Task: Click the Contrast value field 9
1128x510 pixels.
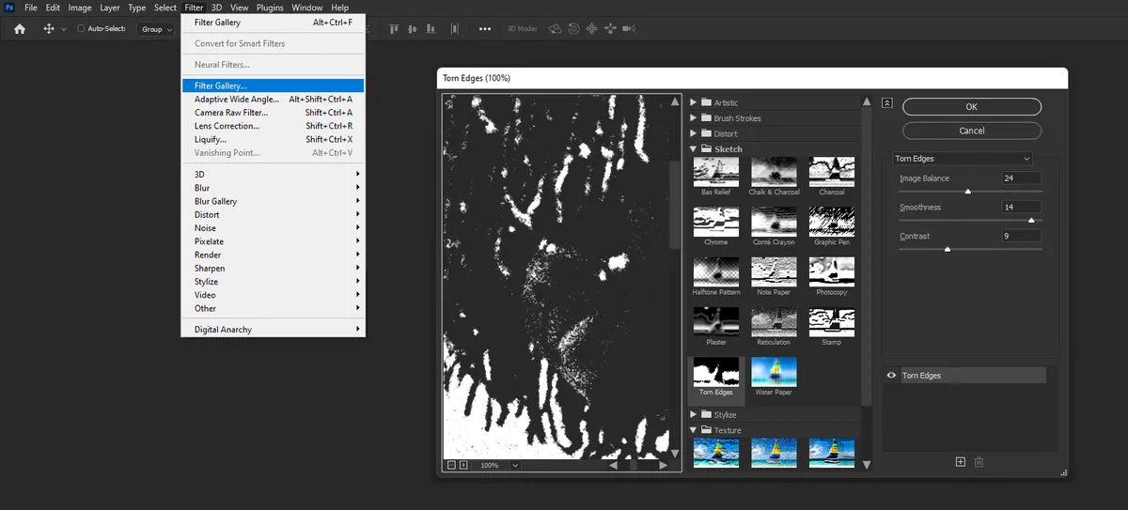Action: point(1021,237)
